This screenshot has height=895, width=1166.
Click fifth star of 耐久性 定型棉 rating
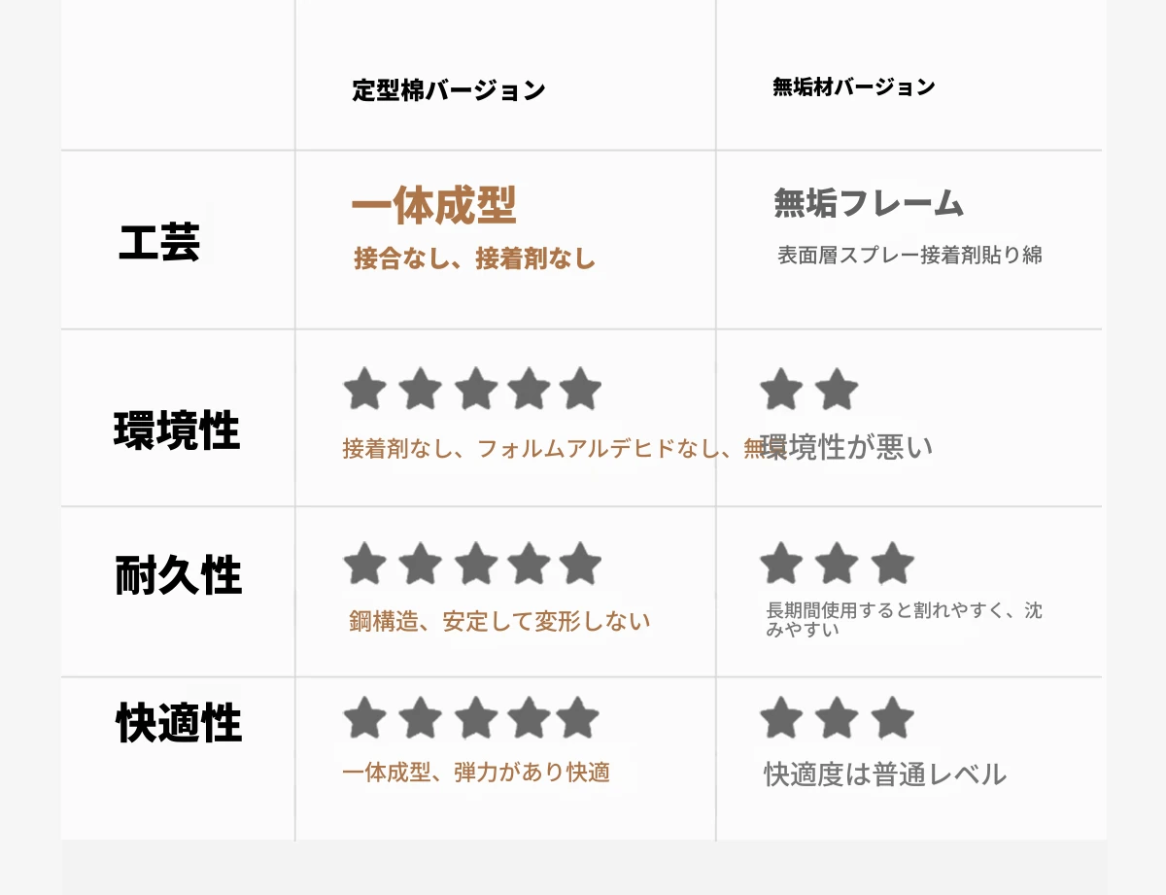click(x=580, y=564)
